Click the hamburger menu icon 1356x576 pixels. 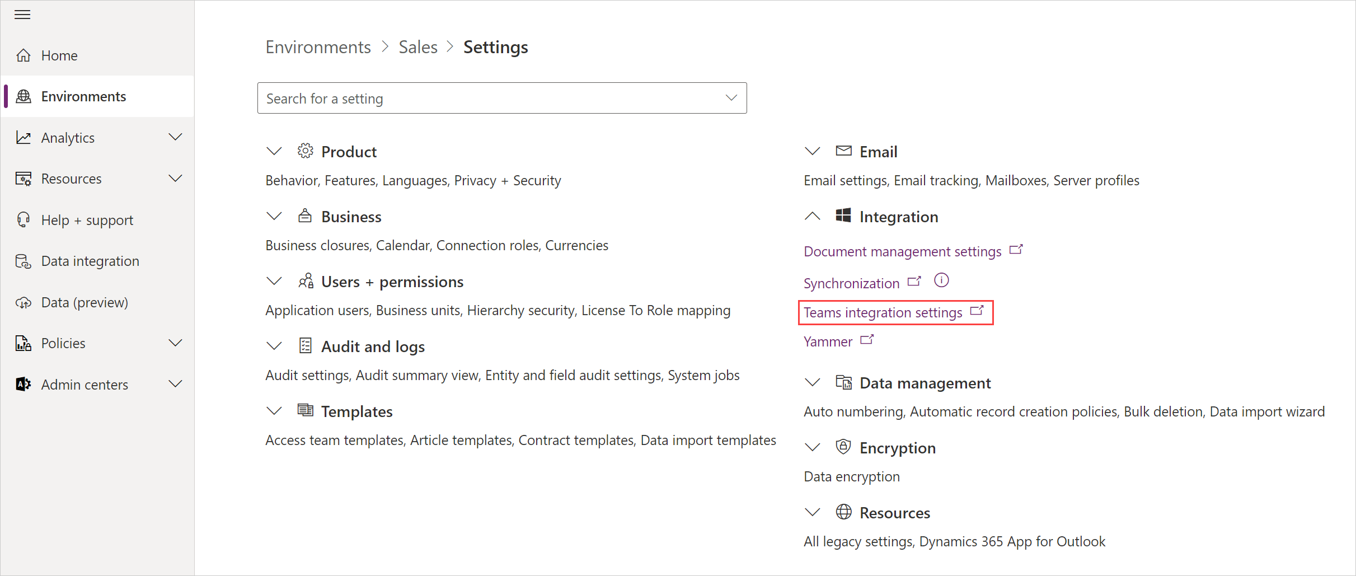click(22, 15)
